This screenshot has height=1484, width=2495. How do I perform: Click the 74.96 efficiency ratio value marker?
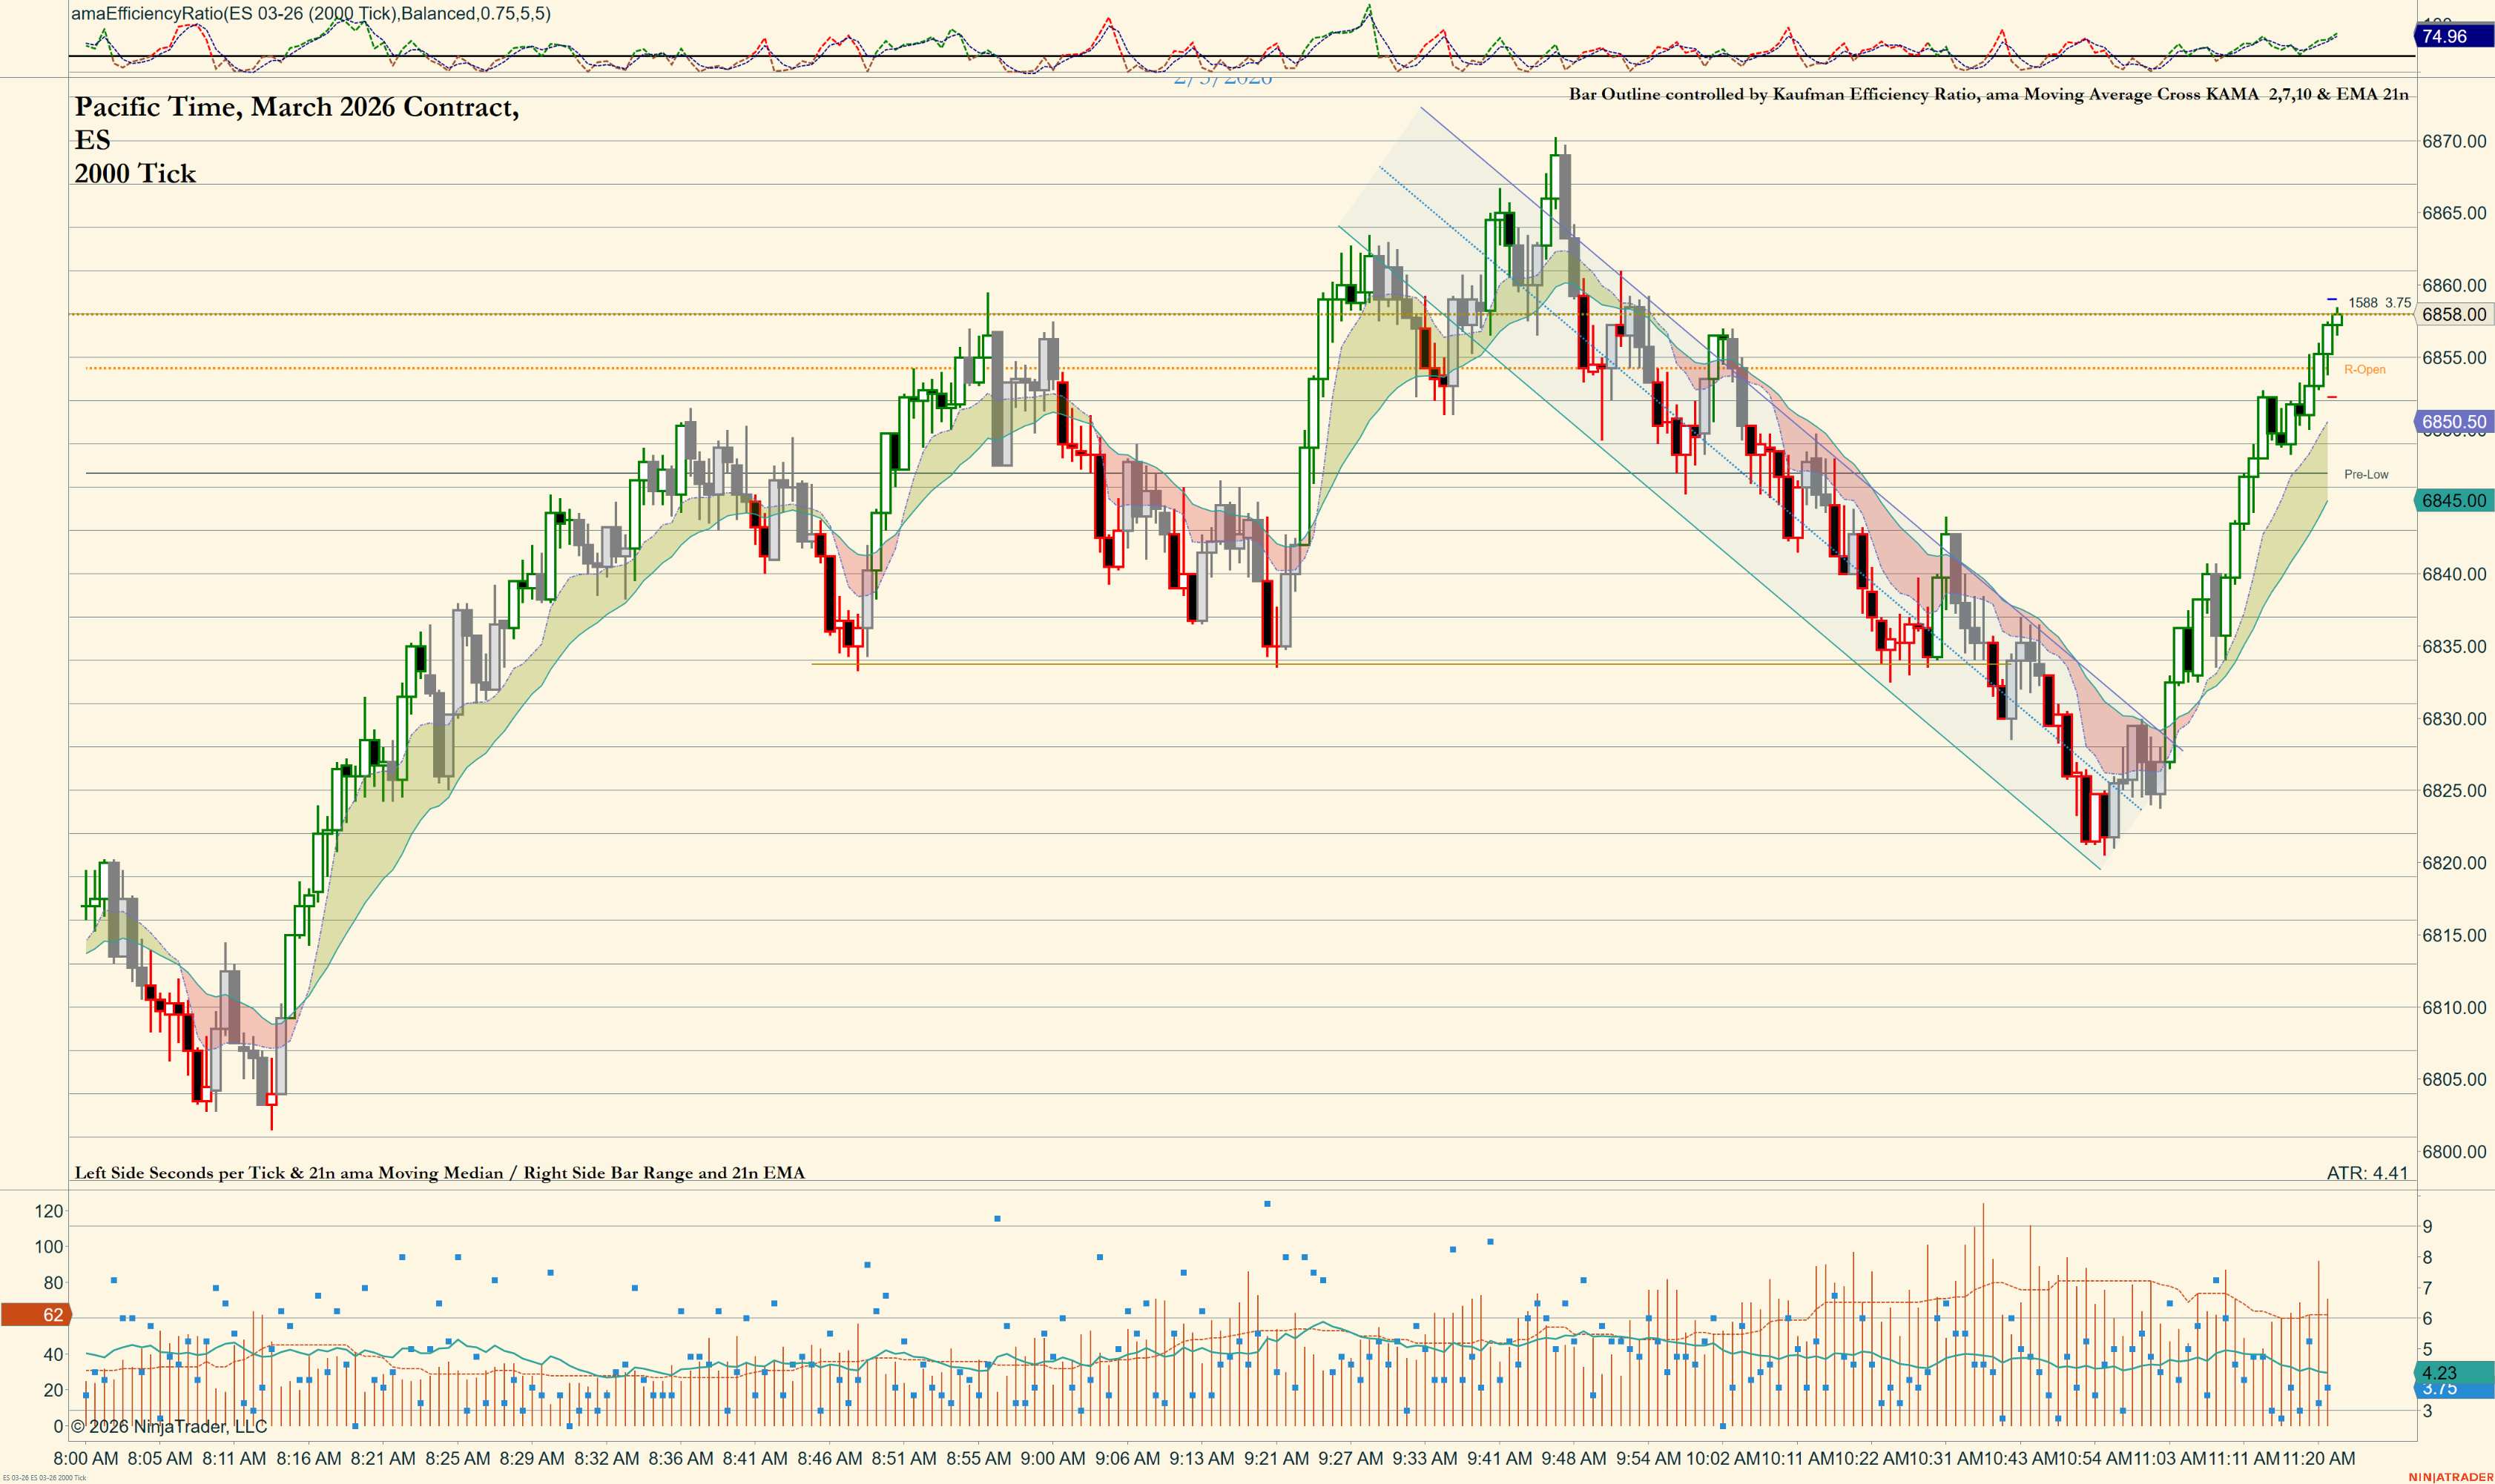point(2453,36)
